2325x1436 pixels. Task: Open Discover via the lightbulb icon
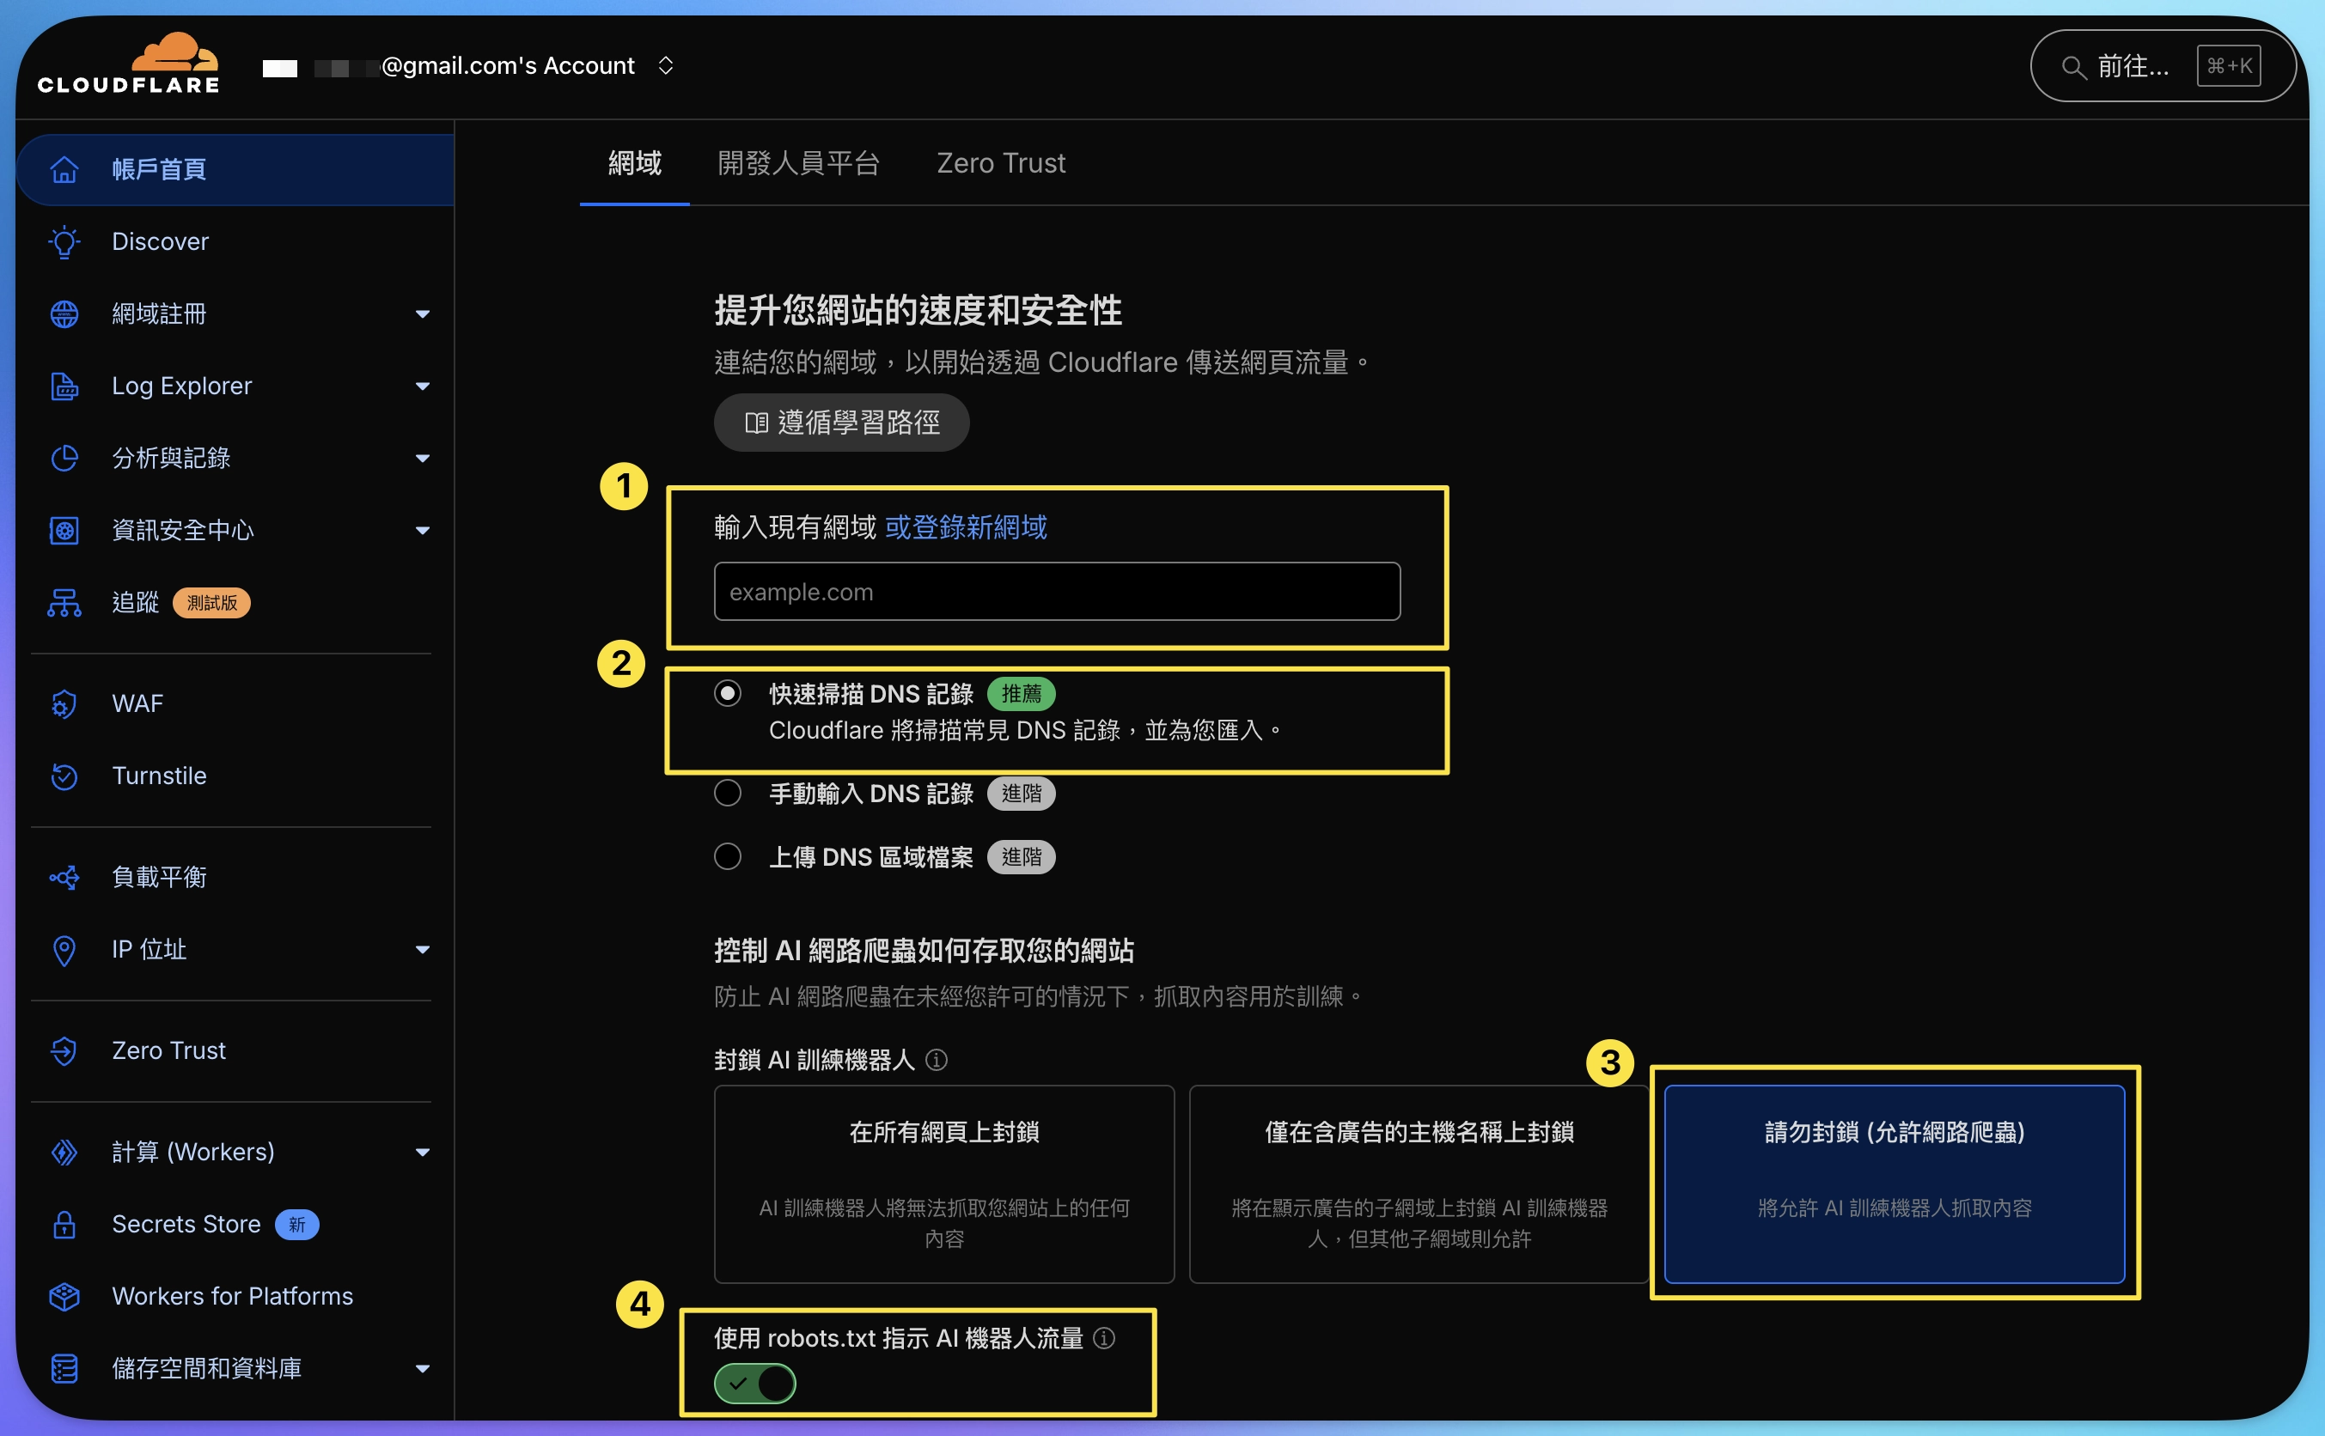(64, 242)
